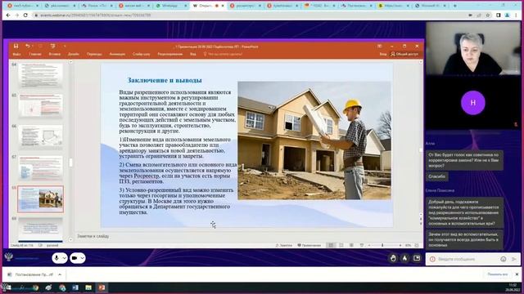
Task: Switch to the Главная ribbon tab
Action: click(35, 54)
